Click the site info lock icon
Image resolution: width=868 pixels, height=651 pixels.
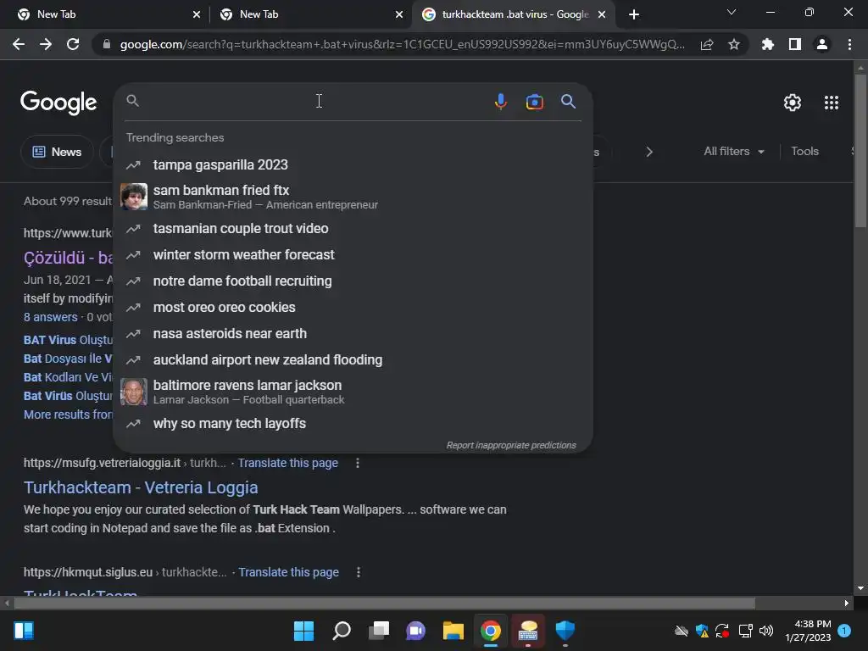[106, 44]
